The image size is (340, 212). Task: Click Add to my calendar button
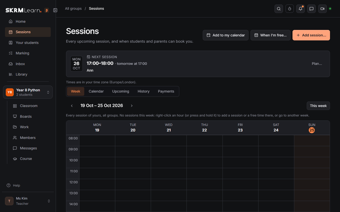[x=225, y=35]
